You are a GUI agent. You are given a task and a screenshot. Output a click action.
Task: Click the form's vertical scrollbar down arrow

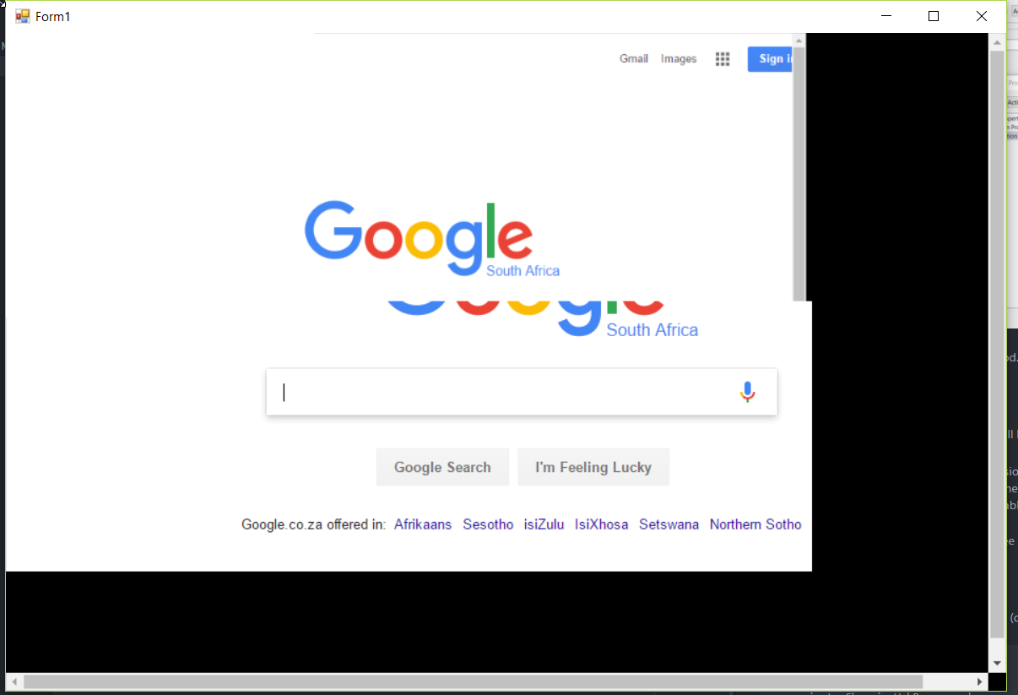click(997, 664)
